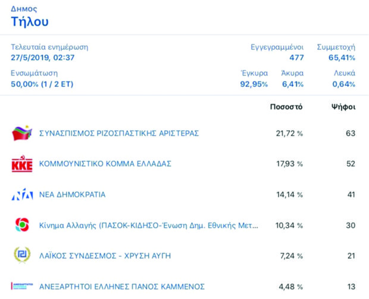Click the 50,00% (1 / 2 ET) integration value
This screenshot has width=369, height=299.
coord(42,84)
